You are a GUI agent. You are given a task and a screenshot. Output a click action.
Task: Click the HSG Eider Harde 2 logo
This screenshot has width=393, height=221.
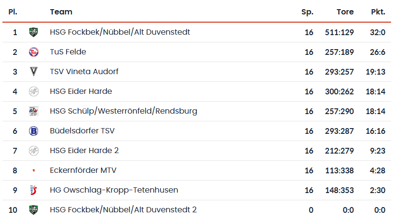point(34,151)
